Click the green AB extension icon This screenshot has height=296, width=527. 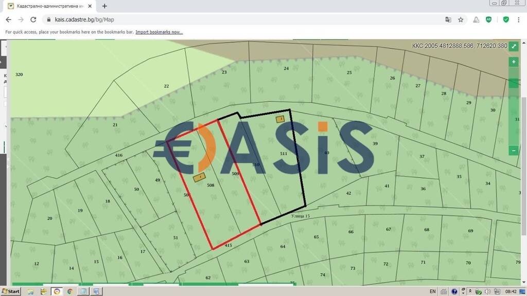coord(488,20)
